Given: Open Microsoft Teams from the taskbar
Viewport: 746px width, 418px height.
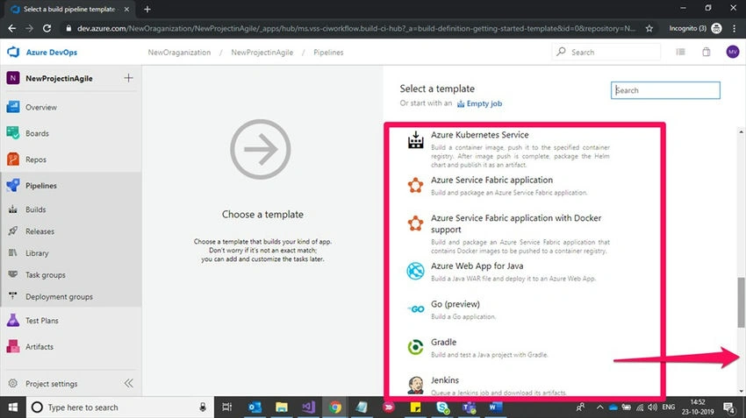Looking at the screenshot, I should coord(470,407).
